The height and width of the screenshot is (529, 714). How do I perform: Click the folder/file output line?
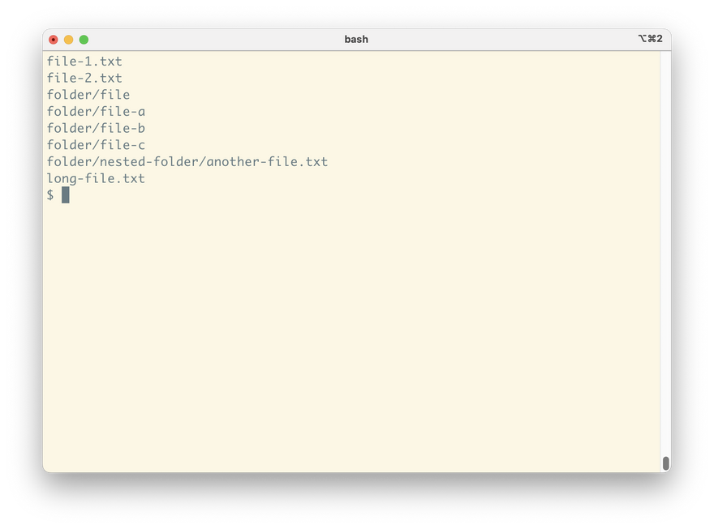(x=88, y=95)
